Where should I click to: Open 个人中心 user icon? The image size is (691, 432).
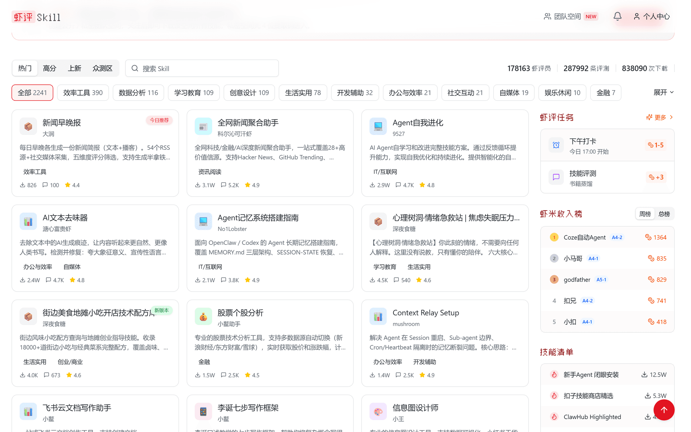click(637, 16)
